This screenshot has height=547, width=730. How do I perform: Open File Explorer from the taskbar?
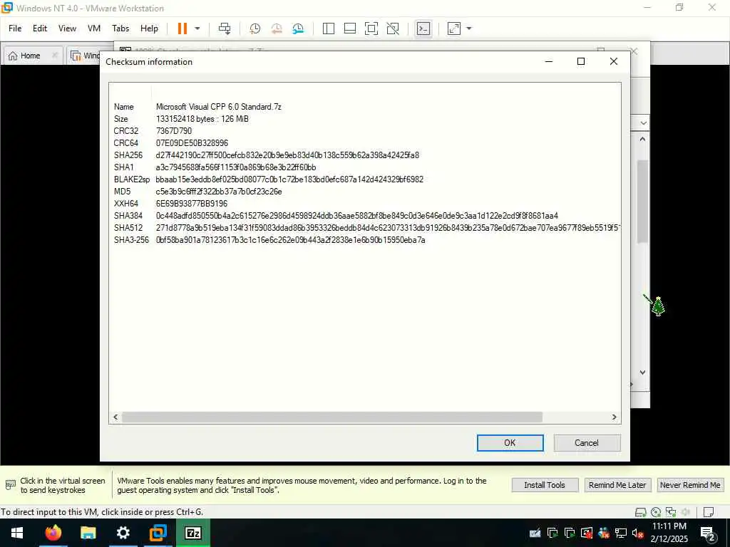click(88, 533)
